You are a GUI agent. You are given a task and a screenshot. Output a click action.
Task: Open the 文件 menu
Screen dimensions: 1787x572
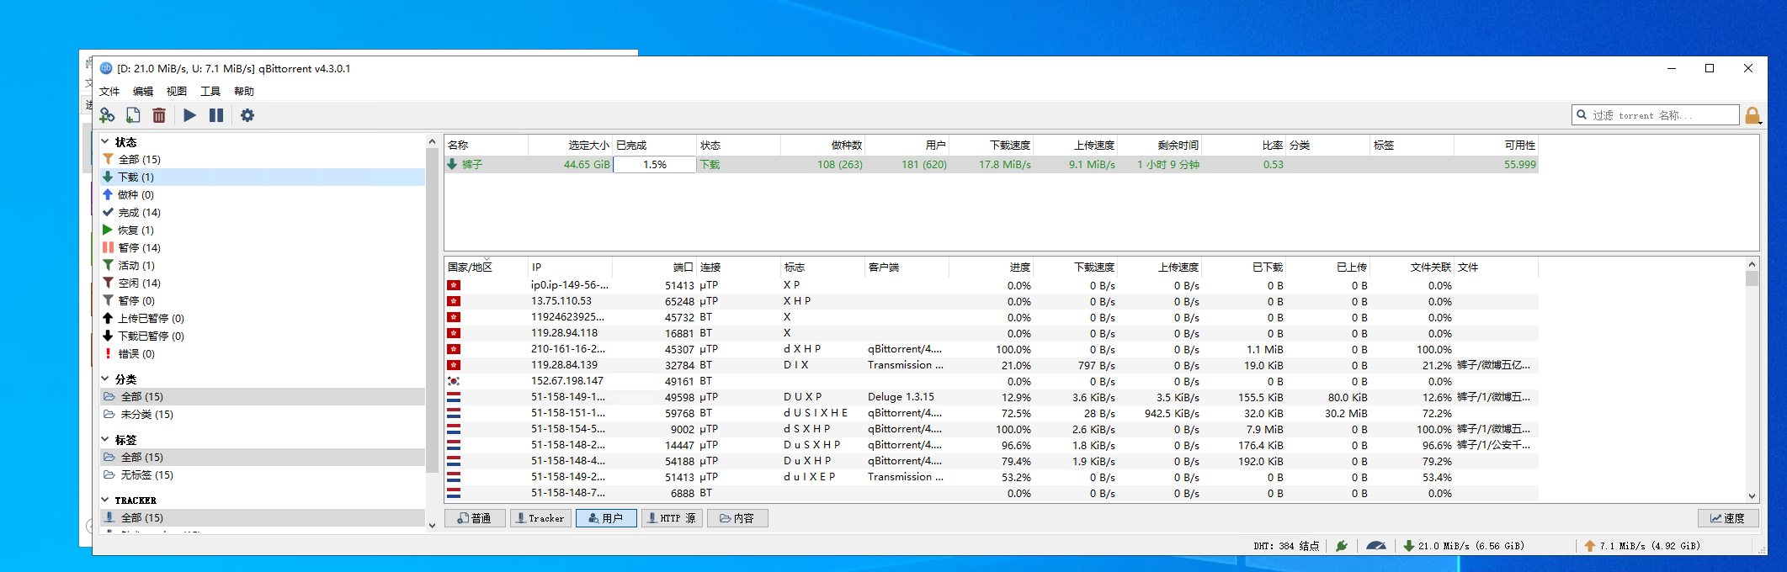click(109, 92)
